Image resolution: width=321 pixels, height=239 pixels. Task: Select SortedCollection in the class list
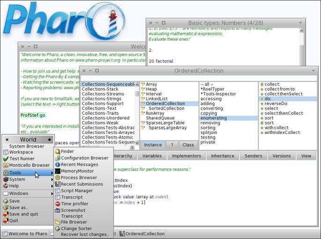click(166, 108)
